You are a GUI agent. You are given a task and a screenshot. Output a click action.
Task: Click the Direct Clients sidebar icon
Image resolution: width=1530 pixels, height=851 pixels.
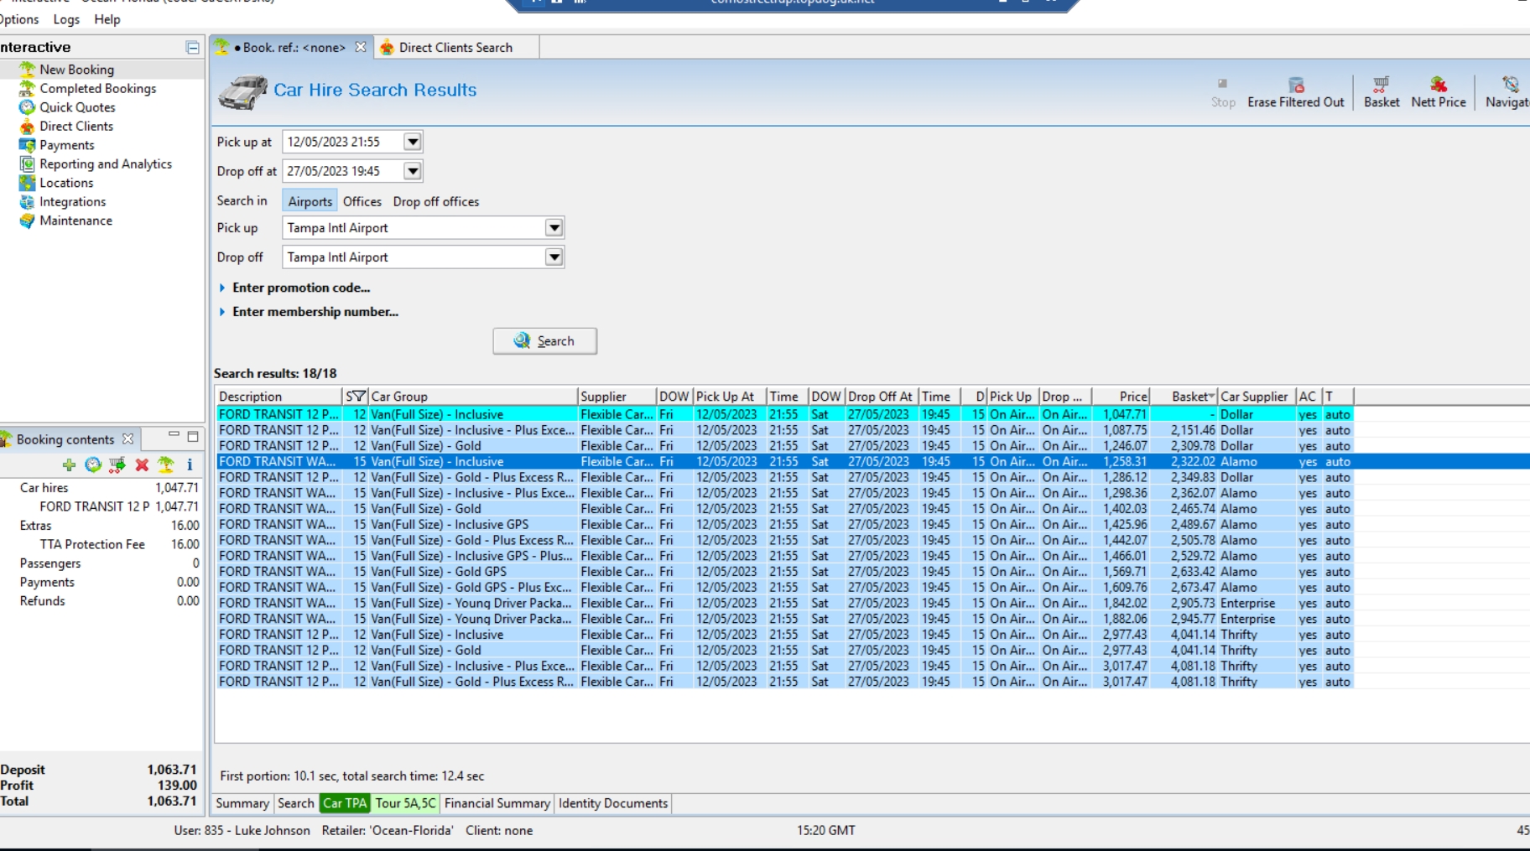pyautogui.click(x=27, y=127)
